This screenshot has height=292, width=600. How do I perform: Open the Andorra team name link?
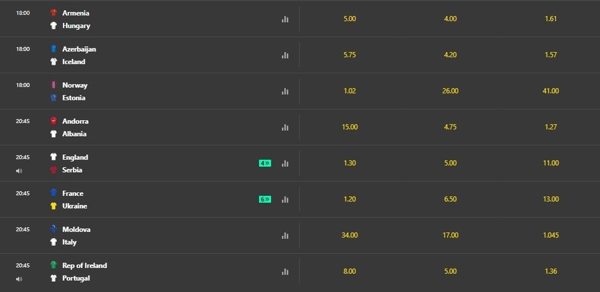[x=75, y=121]
